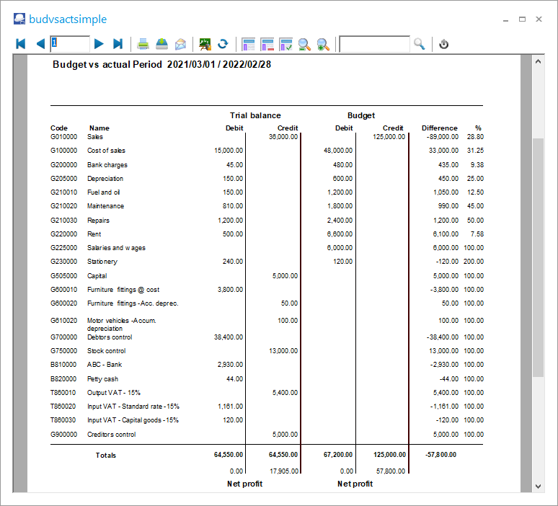The image size is (558, 506).
Task: Go to the previous report page
Action: [x=40, y=44]
